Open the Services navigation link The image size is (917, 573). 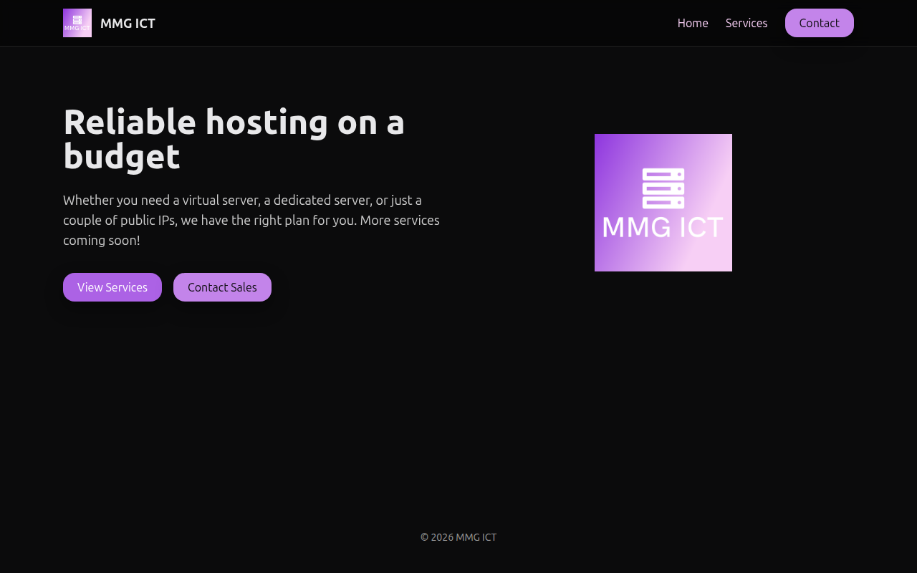pos(746,23)
